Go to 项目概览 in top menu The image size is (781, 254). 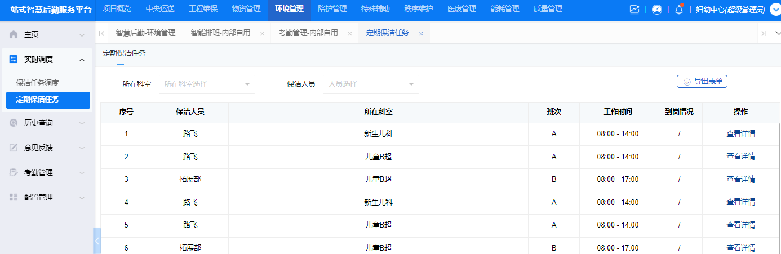(117, 9)
